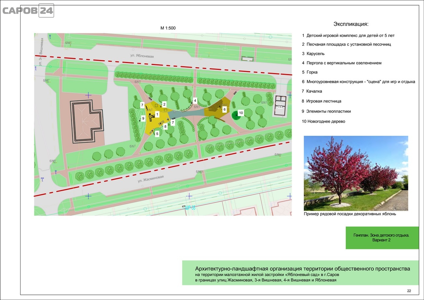Click the photo of flowering decorative apple trees
The height and width of the screenshot is (300, 424).
[x=356, y=173]
